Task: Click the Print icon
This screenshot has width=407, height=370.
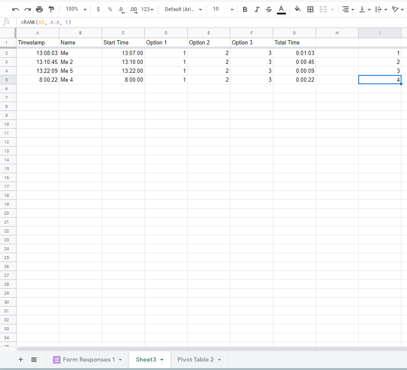Action: 39,9
